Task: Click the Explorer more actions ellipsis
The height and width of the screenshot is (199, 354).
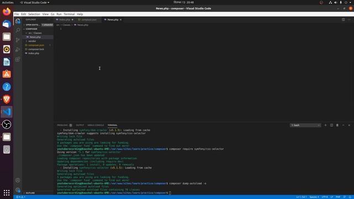Action: [49, 20]
